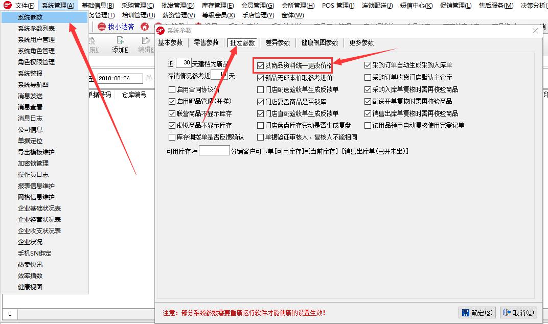The image size is (548, 324).
Task: Click the date field 2018-08-26
Action: click(x=120, y=78)
